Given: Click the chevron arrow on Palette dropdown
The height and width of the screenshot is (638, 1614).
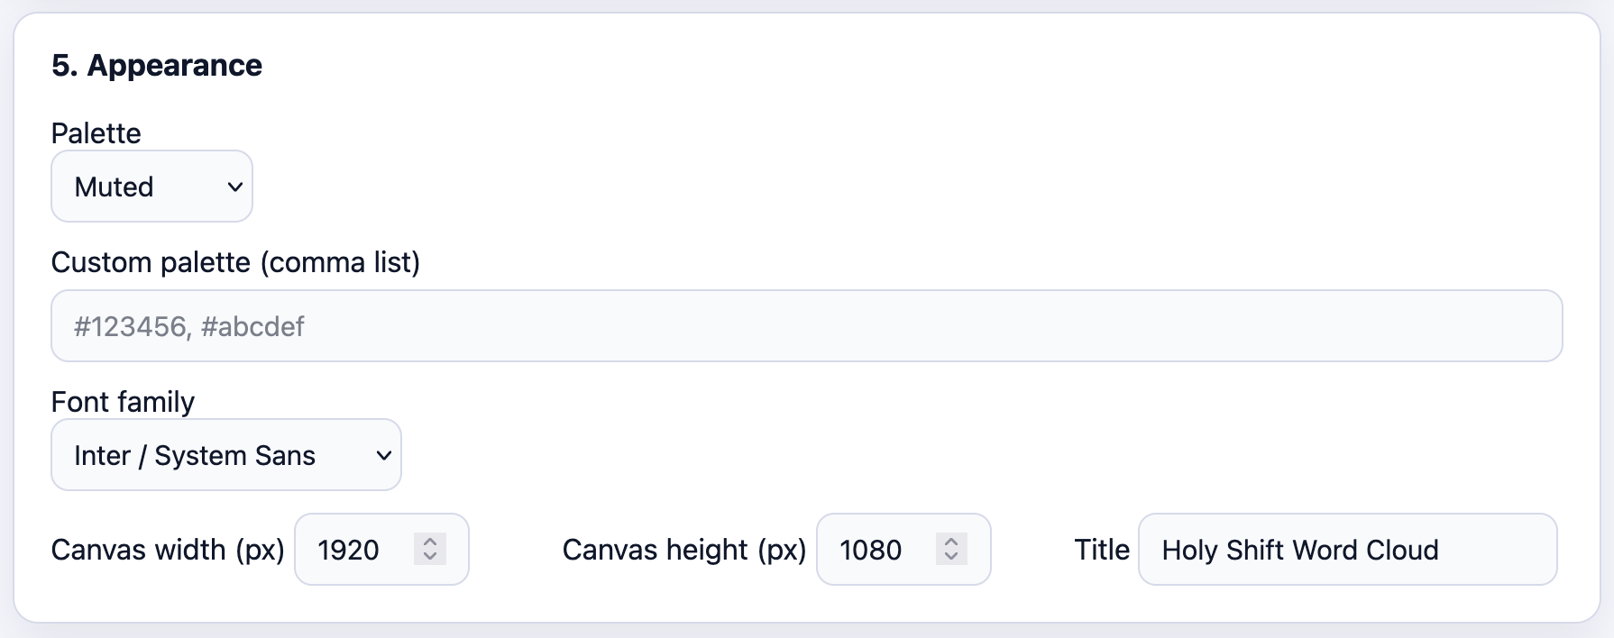Looking at the screenshot, I should pos(234,187).
